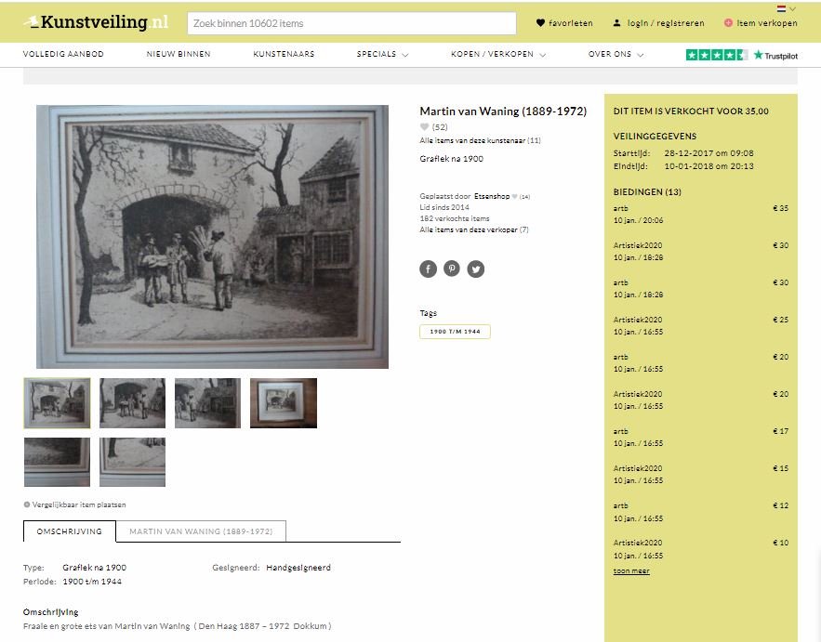This screenshot has height=642, width=821.
Task: Expand the Kopen / Verkopen menu
Action: [x=498, y=54]
